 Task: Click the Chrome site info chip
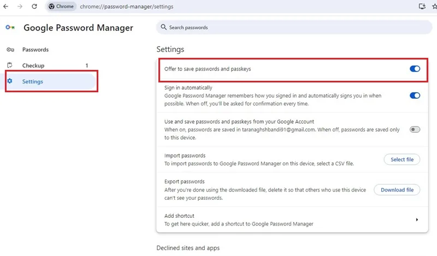click(x=61, y=6)
